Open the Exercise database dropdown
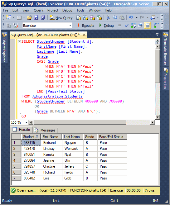The width and height of the screenshot is (170, 205). [x=47, y=25]
